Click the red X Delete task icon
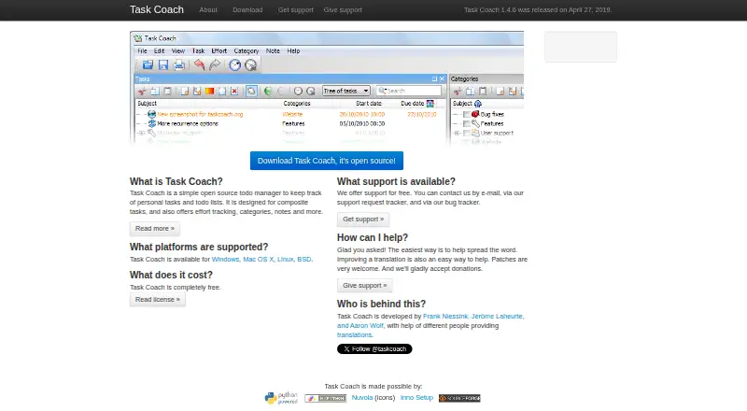The width and height of the screenshot is (747, 411). (x=234, y=91)
